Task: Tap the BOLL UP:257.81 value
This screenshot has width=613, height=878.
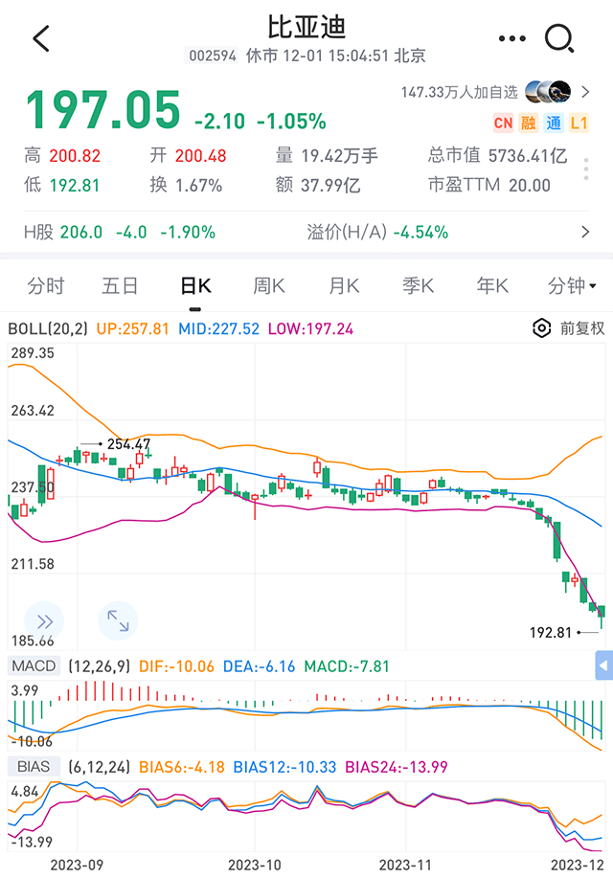Action: pos(132,328)
